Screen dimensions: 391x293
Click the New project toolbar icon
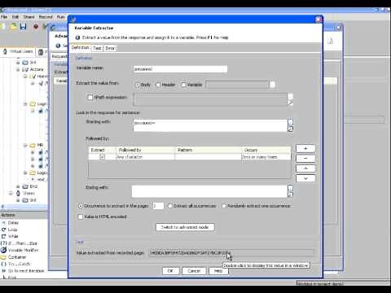[4, 26]
